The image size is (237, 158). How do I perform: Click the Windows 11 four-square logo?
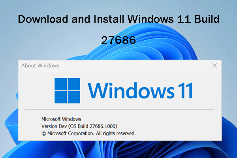(x=67, y=90)
